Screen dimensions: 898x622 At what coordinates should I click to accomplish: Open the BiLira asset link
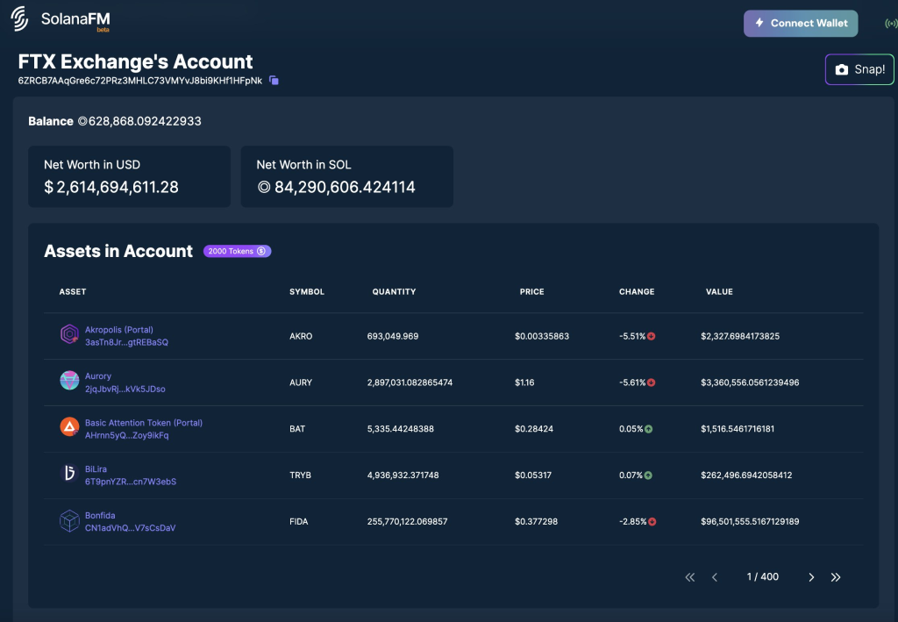point(96,469)
